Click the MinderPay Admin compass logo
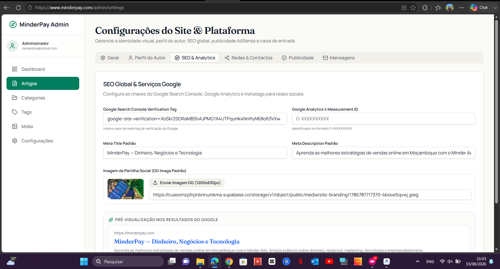Viewport: 500px width, 269px height. point(13,24)
